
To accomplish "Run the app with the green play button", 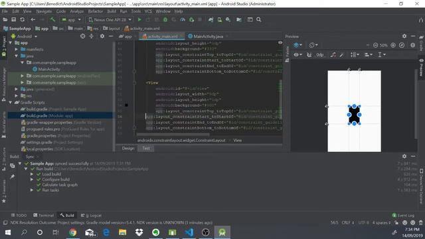I will 139,19.
